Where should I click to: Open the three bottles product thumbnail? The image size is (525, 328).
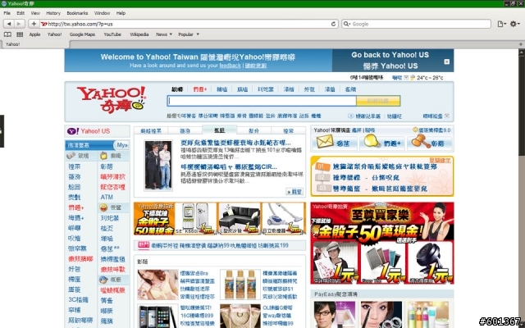tap(240, 285)
